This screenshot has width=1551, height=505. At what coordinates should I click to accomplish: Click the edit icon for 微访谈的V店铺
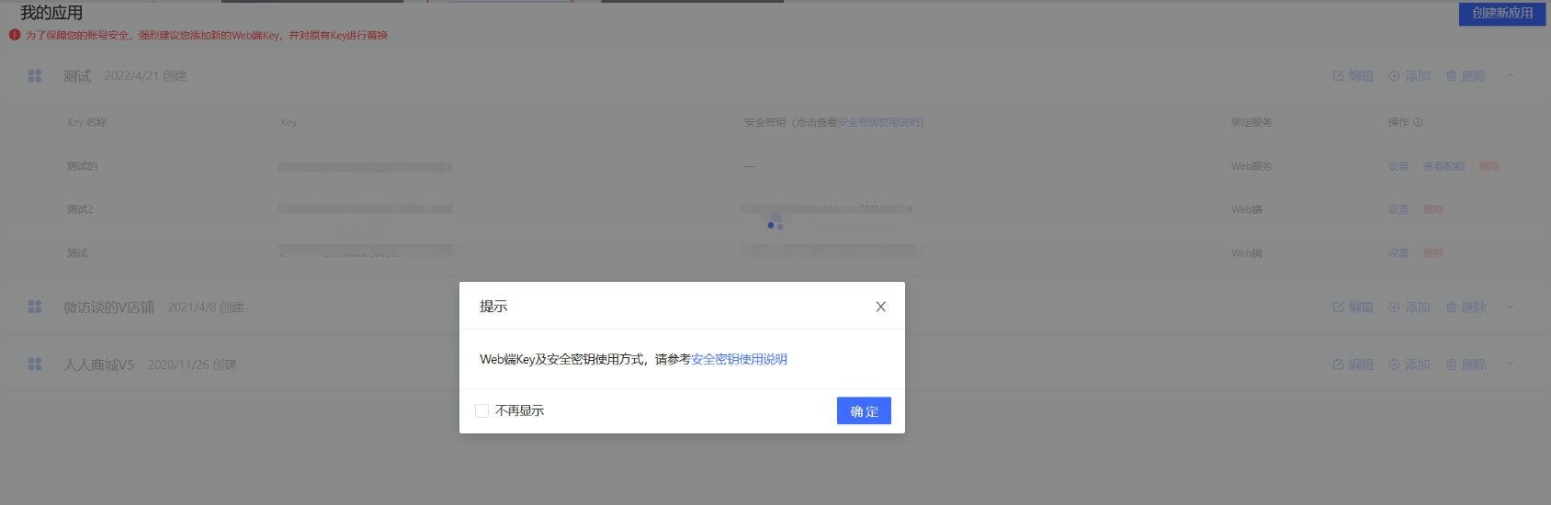(x=1339, y=308)
